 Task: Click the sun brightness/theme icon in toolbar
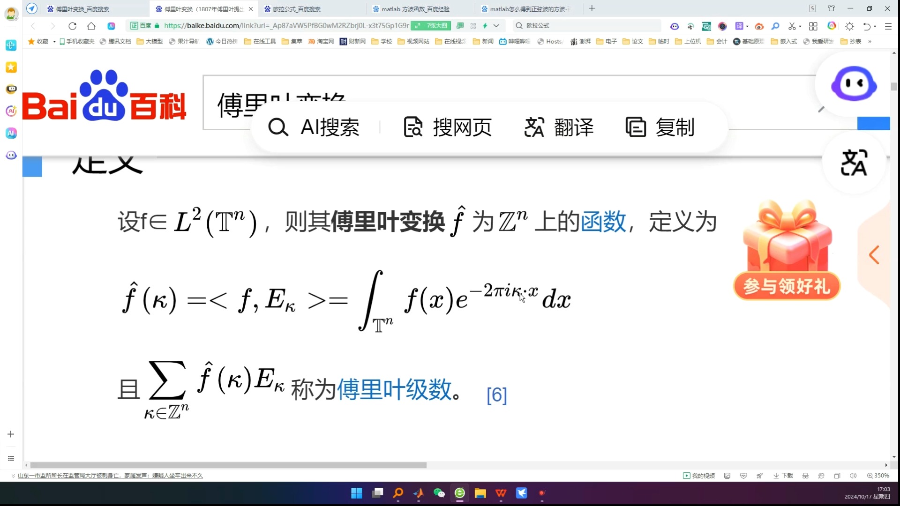[850, 26]
